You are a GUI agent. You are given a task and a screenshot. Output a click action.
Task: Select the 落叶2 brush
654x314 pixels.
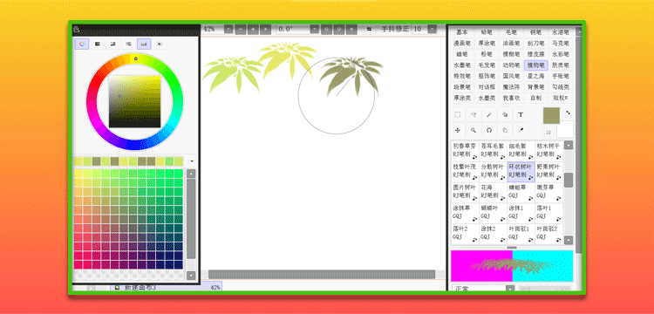[465, 234]
